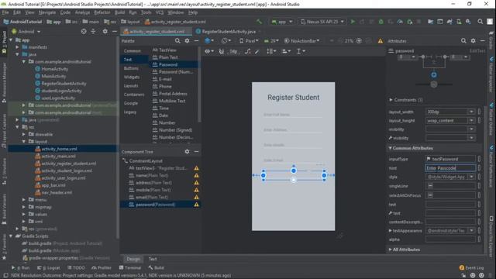Open Nexus 5X API device dropdown
The width and height of the screenshot is (496, 279).
point(322,22)
